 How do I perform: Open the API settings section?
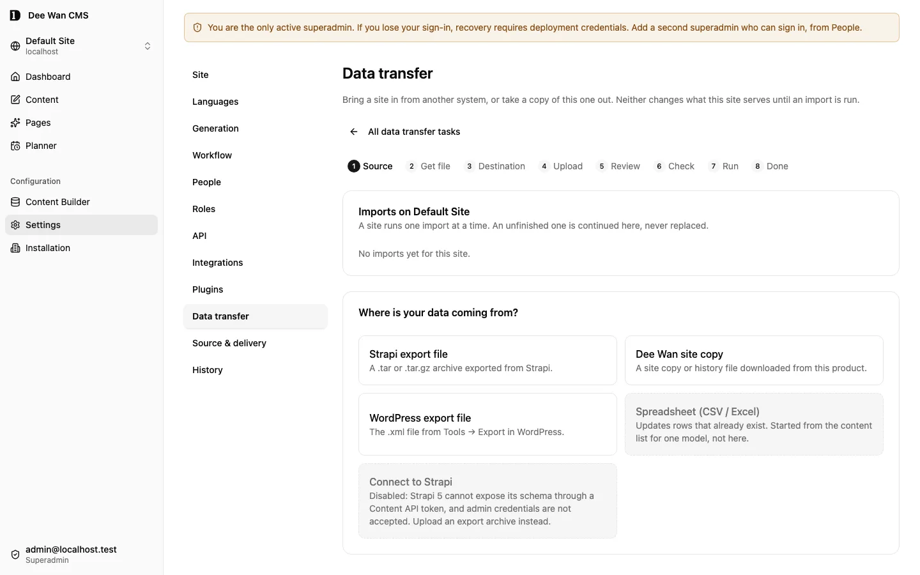pyautogui.click(x=256, y=236)
